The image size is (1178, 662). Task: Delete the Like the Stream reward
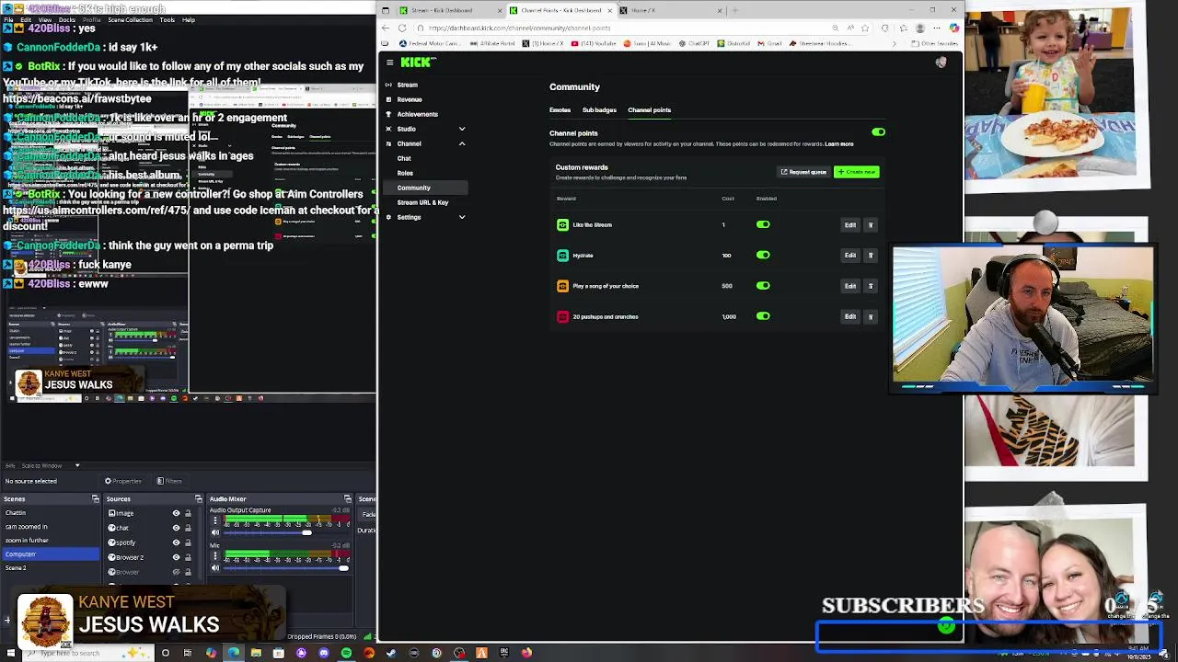point(871,225)
